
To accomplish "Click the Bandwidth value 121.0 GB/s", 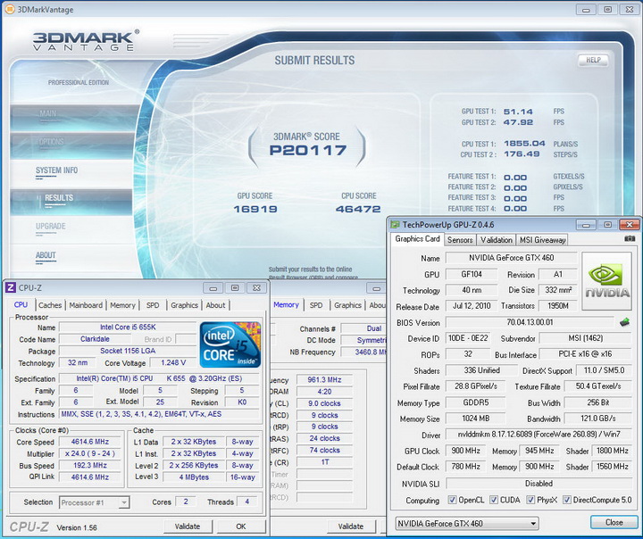I will point(597,419).
